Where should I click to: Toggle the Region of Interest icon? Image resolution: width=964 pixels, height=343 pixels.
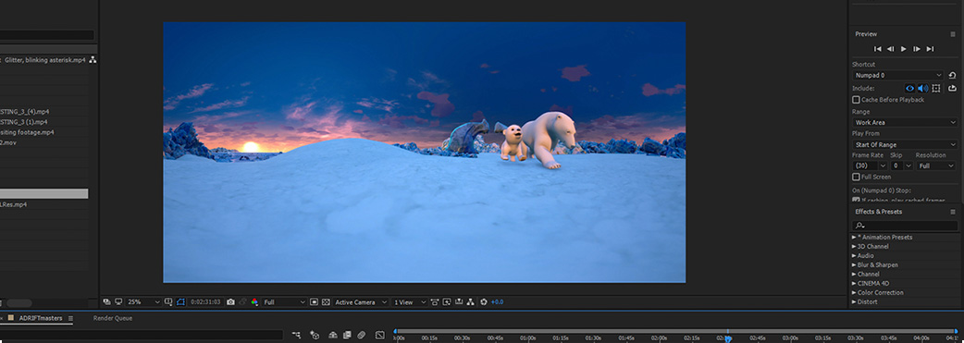coord(314,301)
